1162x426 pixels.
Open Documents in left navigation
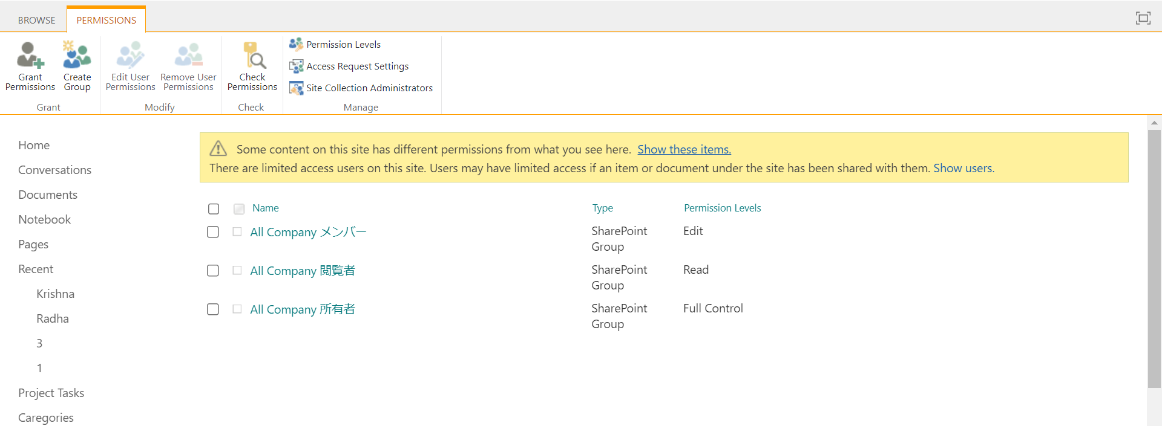48,195
